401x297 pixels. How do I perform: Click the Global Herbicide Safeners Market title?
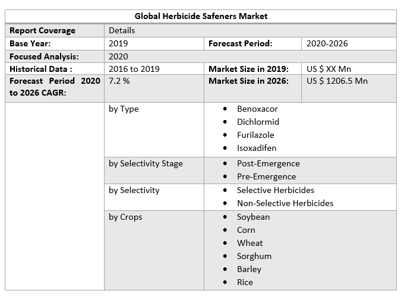coord(201,16)
